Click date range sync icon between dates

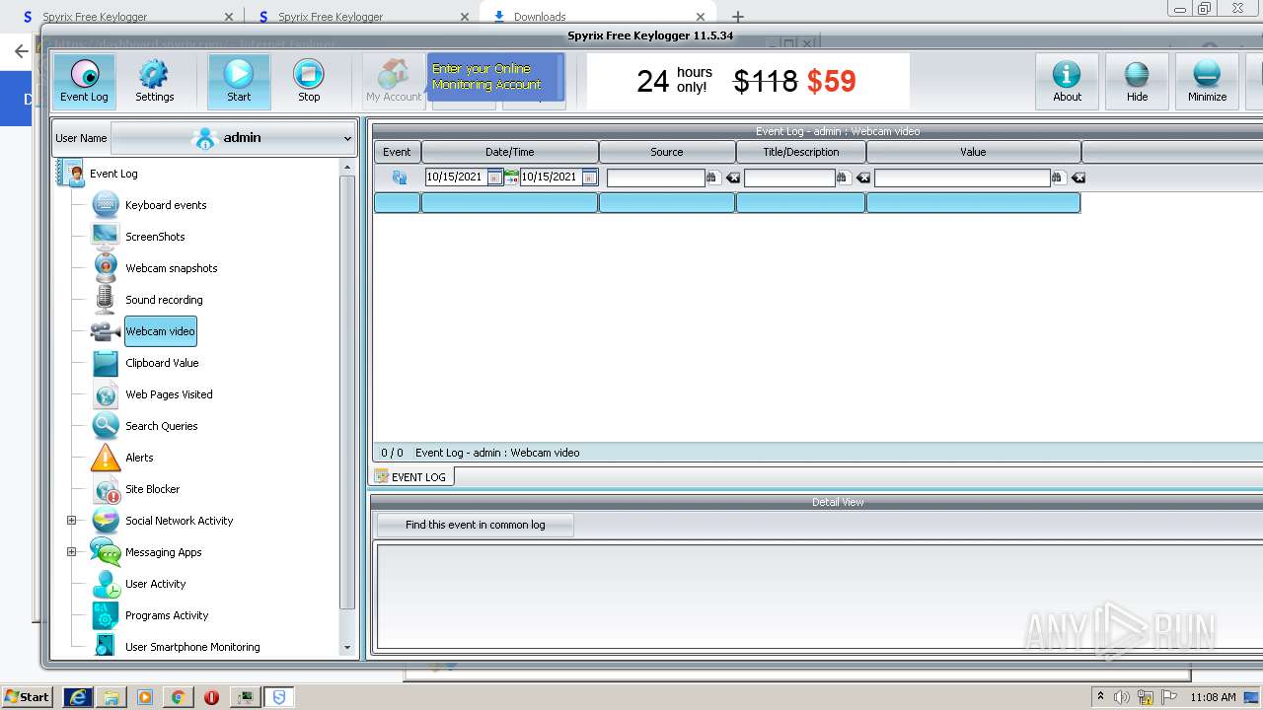(x=511, y=177)
